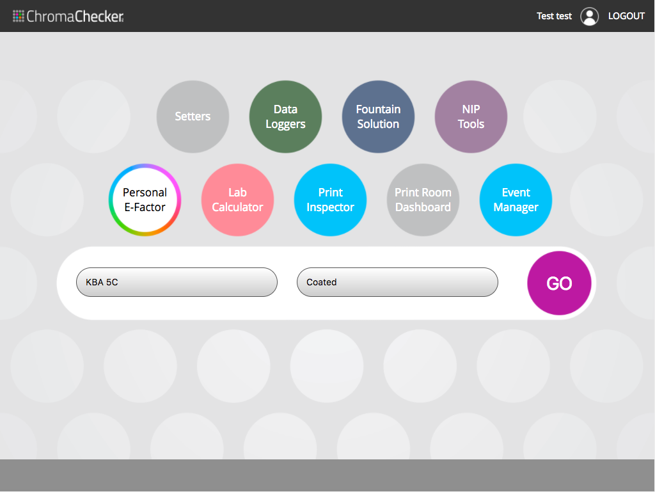Open the user profile avatar icon

click(589, 16)
